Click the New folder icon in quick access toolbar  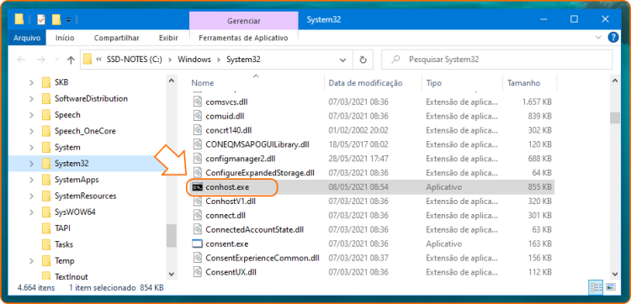coord(56,19)
